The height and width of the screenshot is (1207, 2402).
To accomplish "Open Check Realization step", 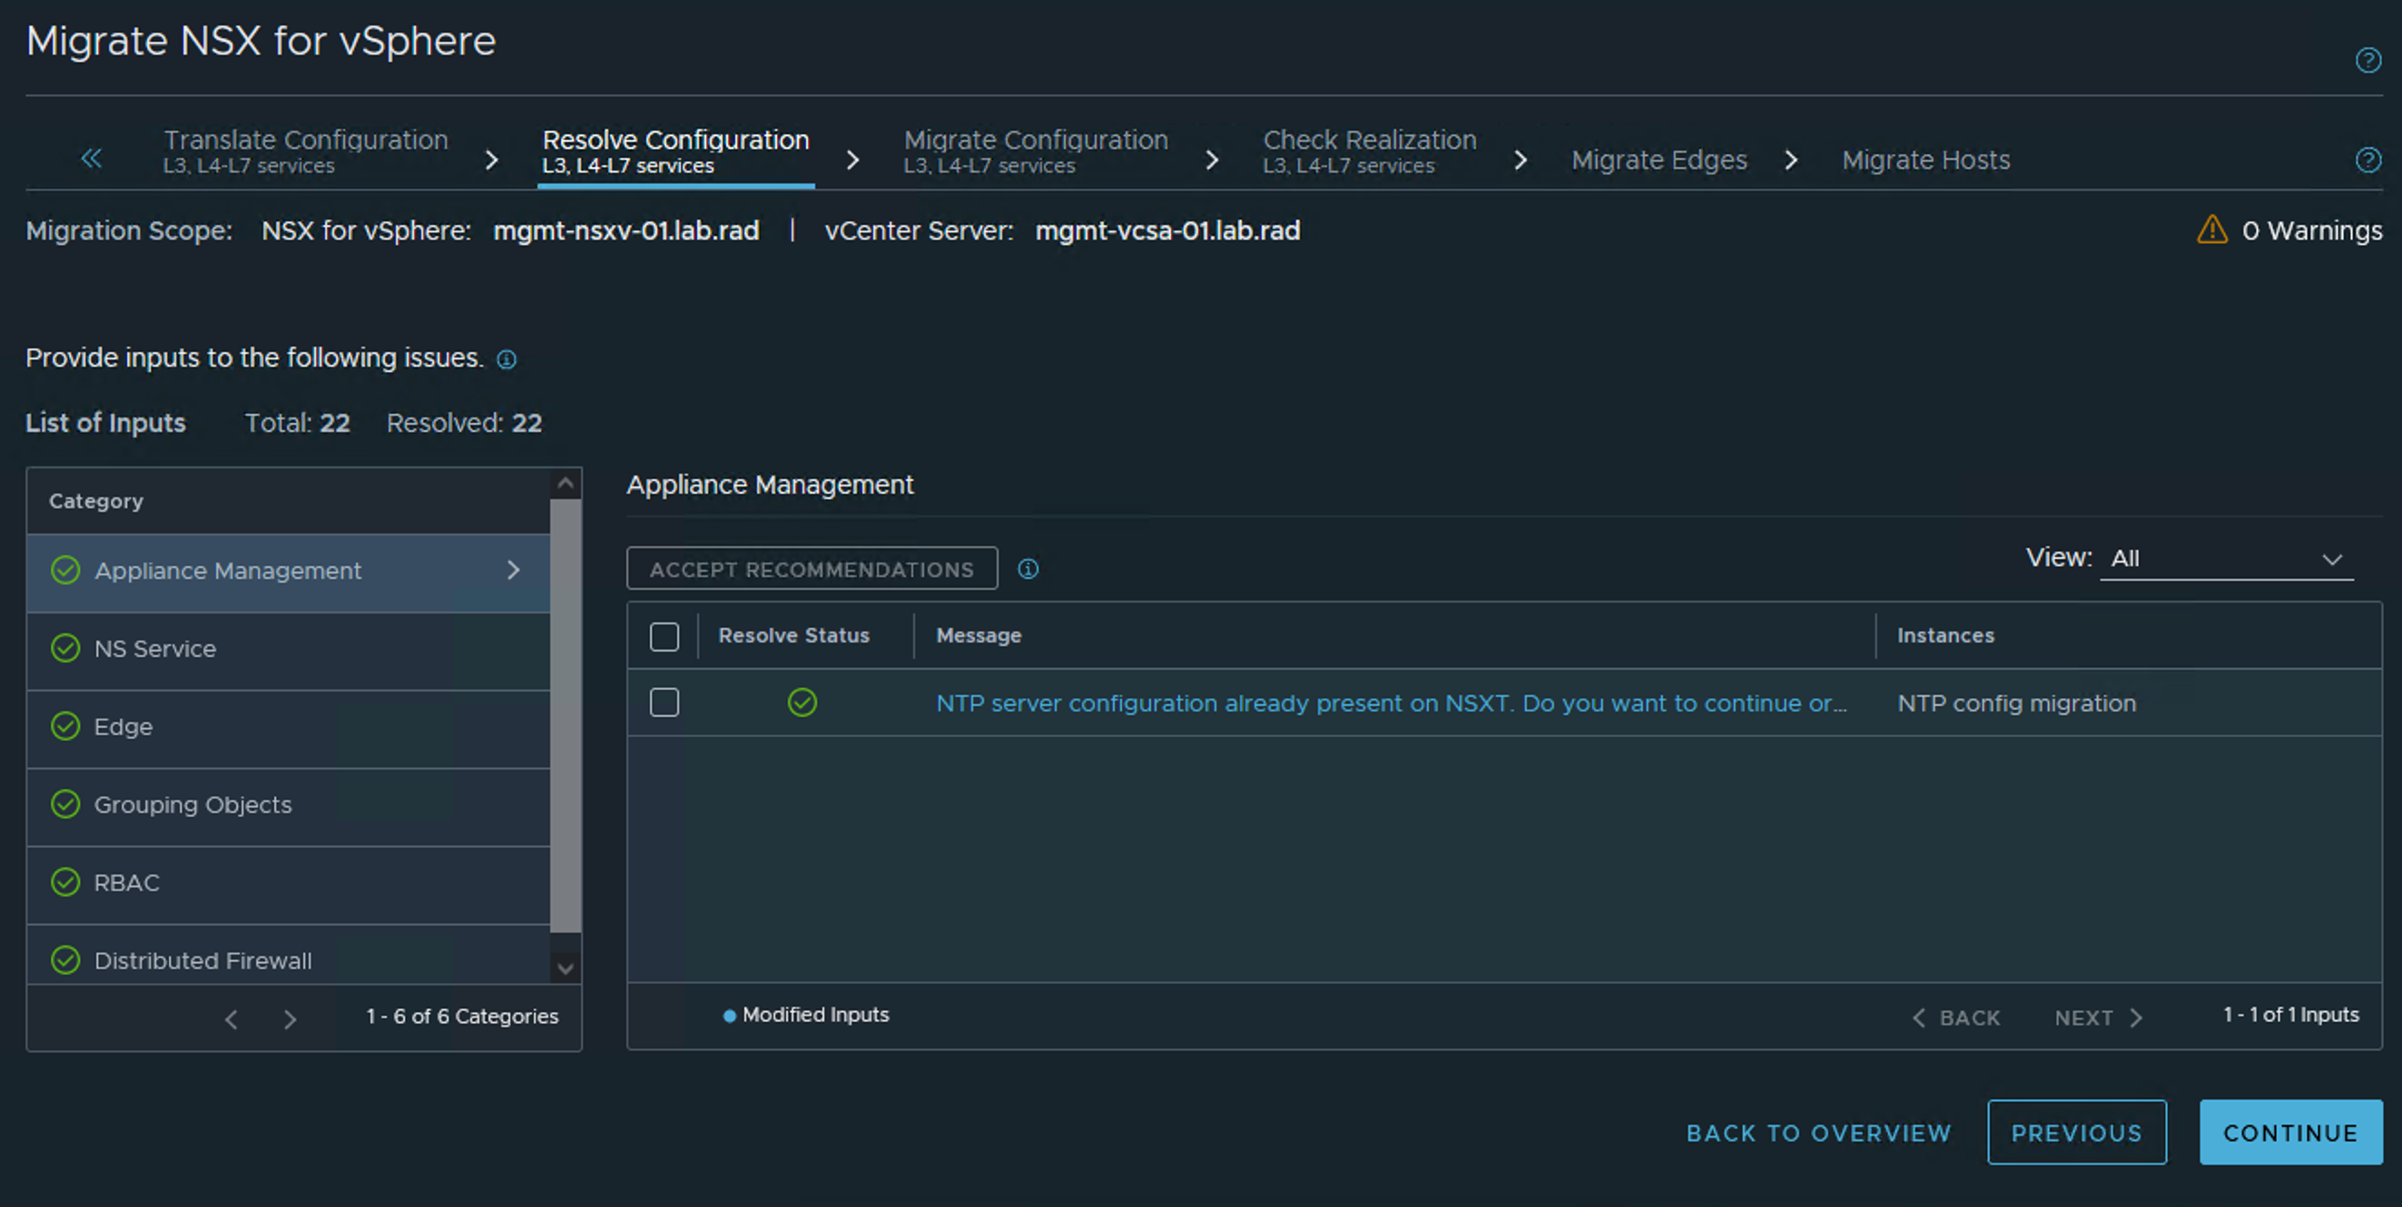I will pyautogui.click(x=1369, y=151).
